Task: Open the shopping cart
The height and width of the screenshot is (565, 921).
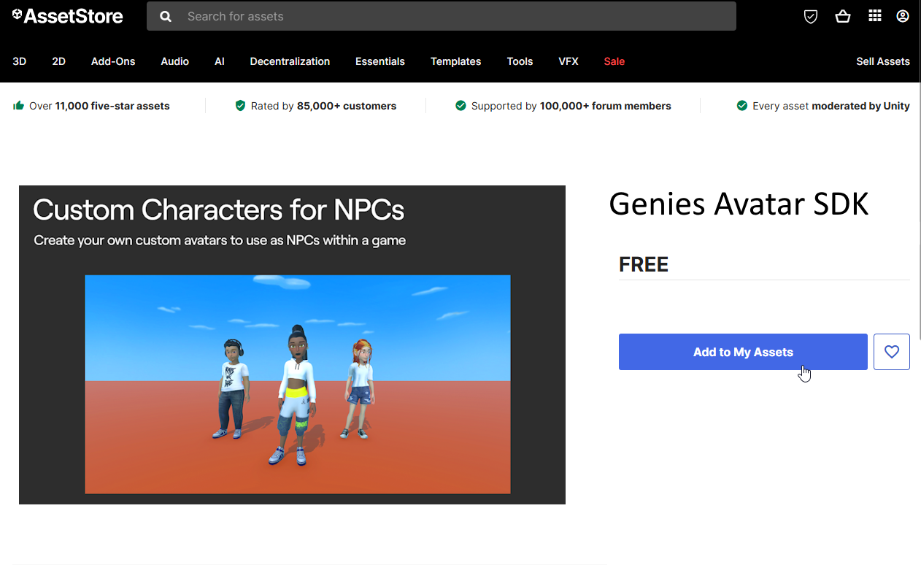Action: point(843,15)
